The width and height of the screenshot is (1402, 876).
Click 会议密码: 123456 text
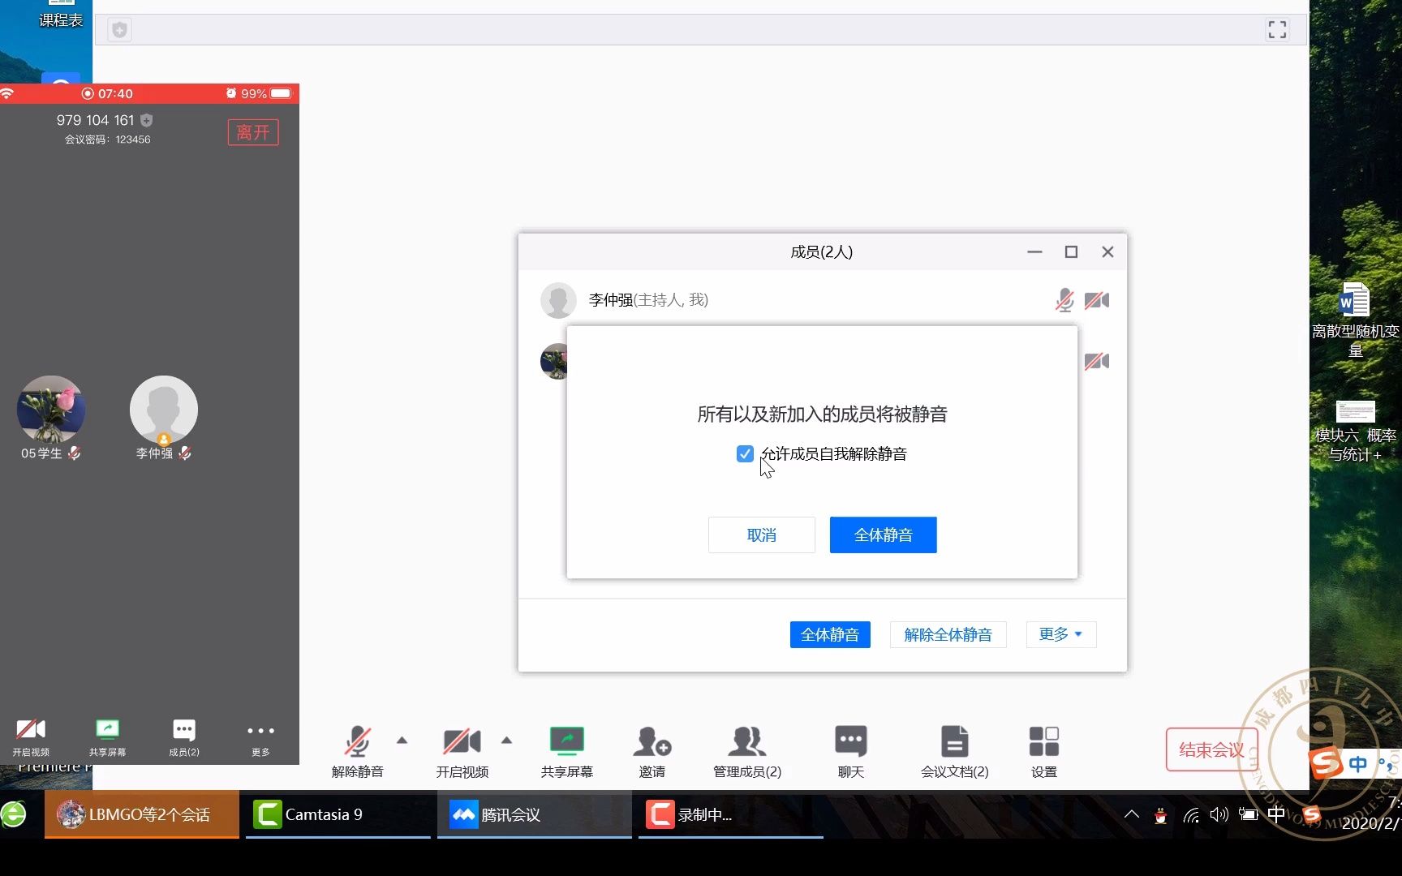tap(108, 140)
